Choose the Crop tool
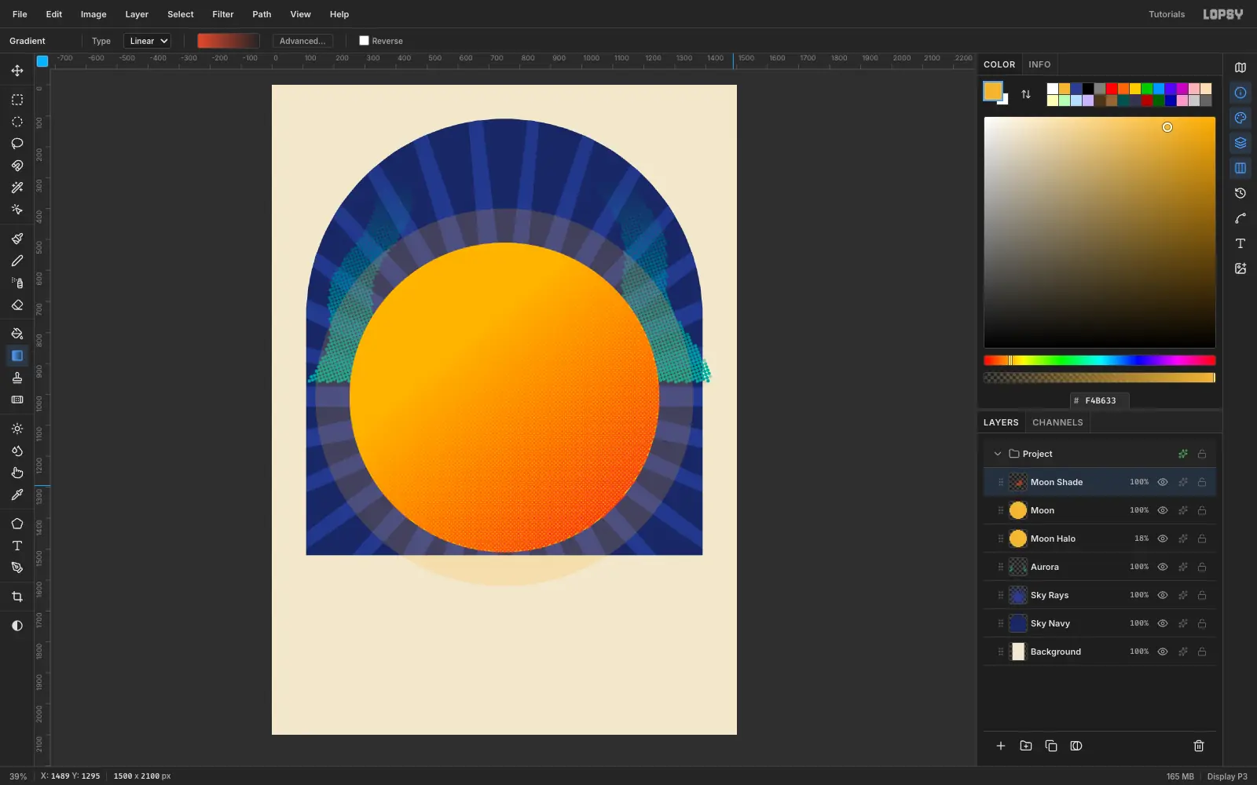 coord(16,597)
